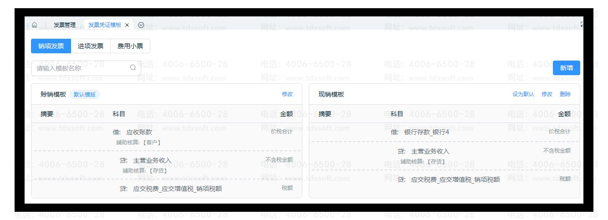This screenshot has height=220, width=608.
Task: Switch to 进项发票 invoice type
Action: coord(91,46)
